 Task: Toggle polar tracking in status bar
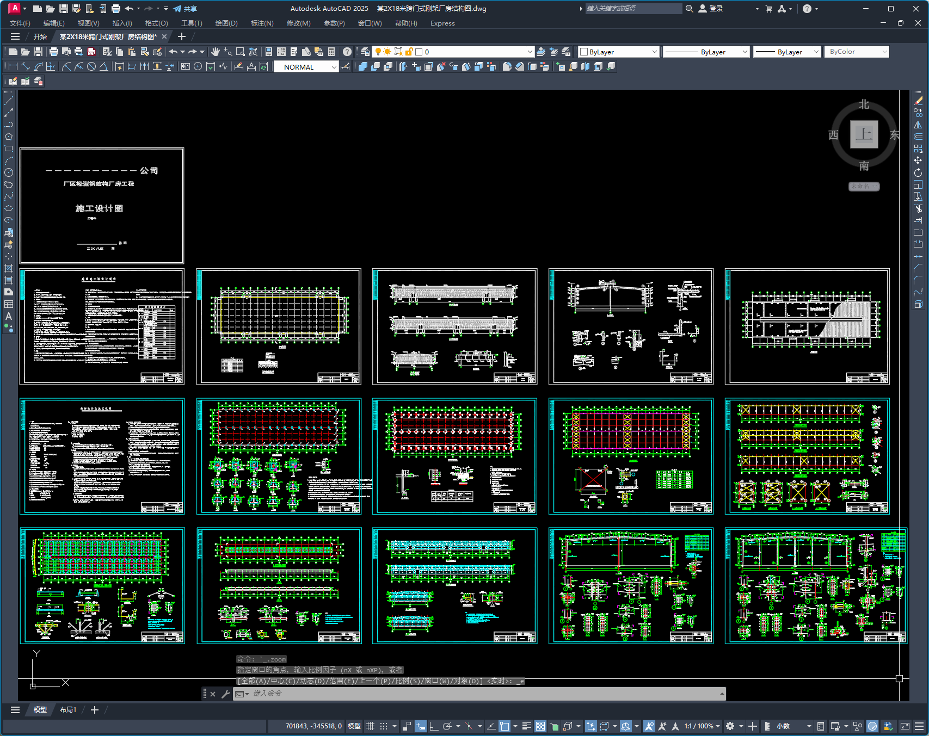447,726
